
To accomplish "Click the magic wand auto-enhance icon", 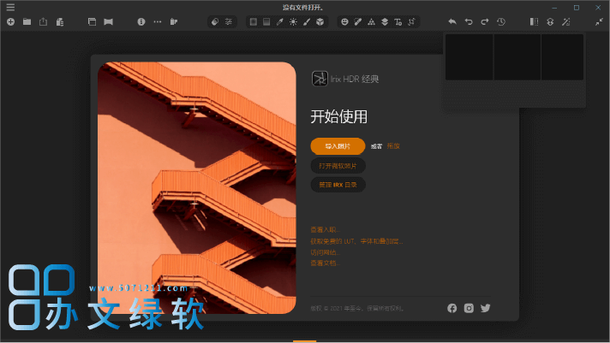I will [x=566, y=21].
